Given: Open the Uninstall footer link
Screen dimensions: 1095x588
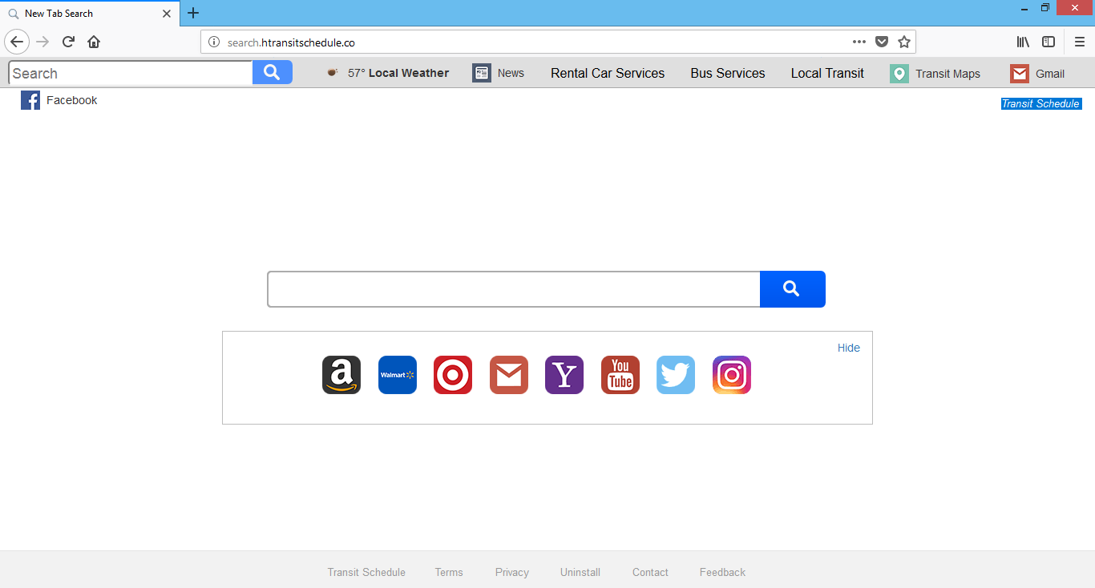Looking at the screenshot, I should (580, 571).
